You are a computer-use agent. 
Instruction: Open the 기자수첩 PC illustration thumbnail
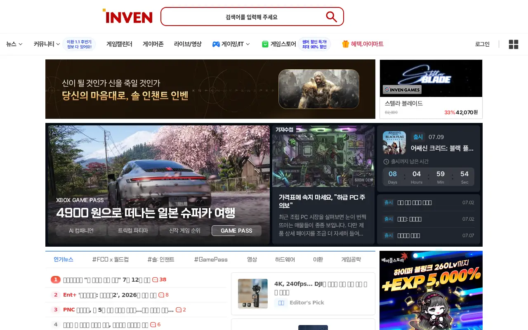coord(323,156)
